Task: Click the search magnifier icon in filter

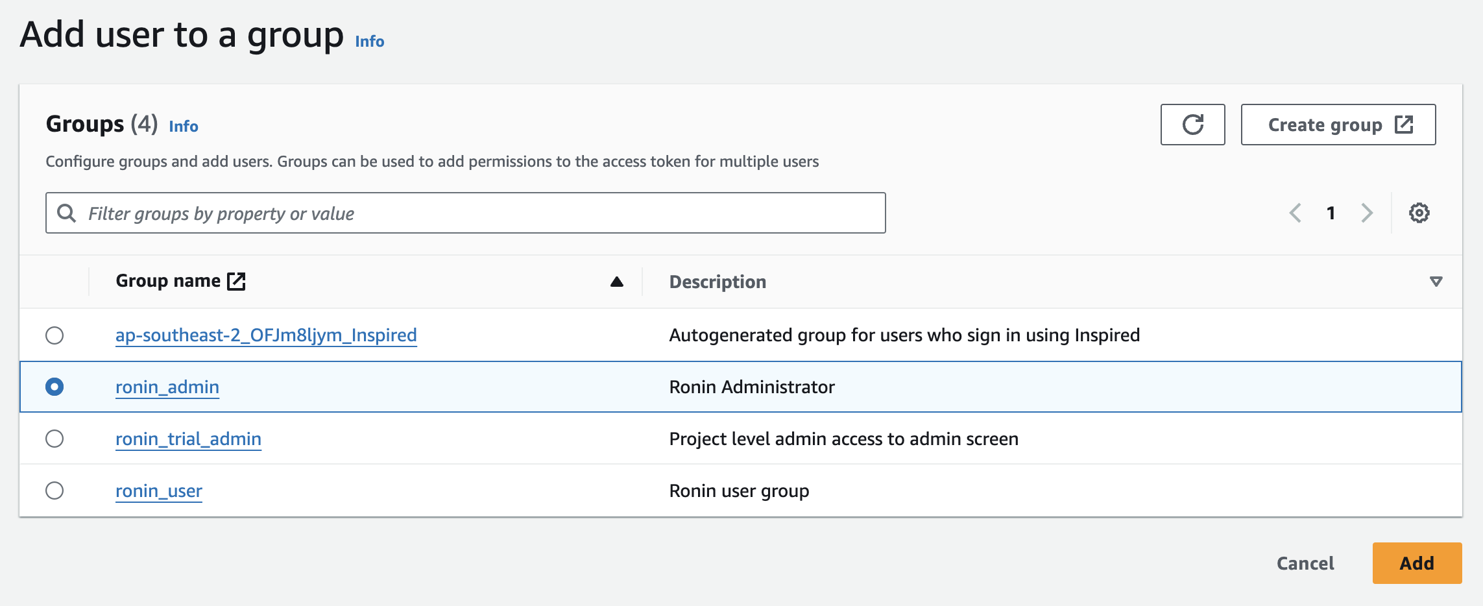Action: pyautogui.click(x=67, y=213)
